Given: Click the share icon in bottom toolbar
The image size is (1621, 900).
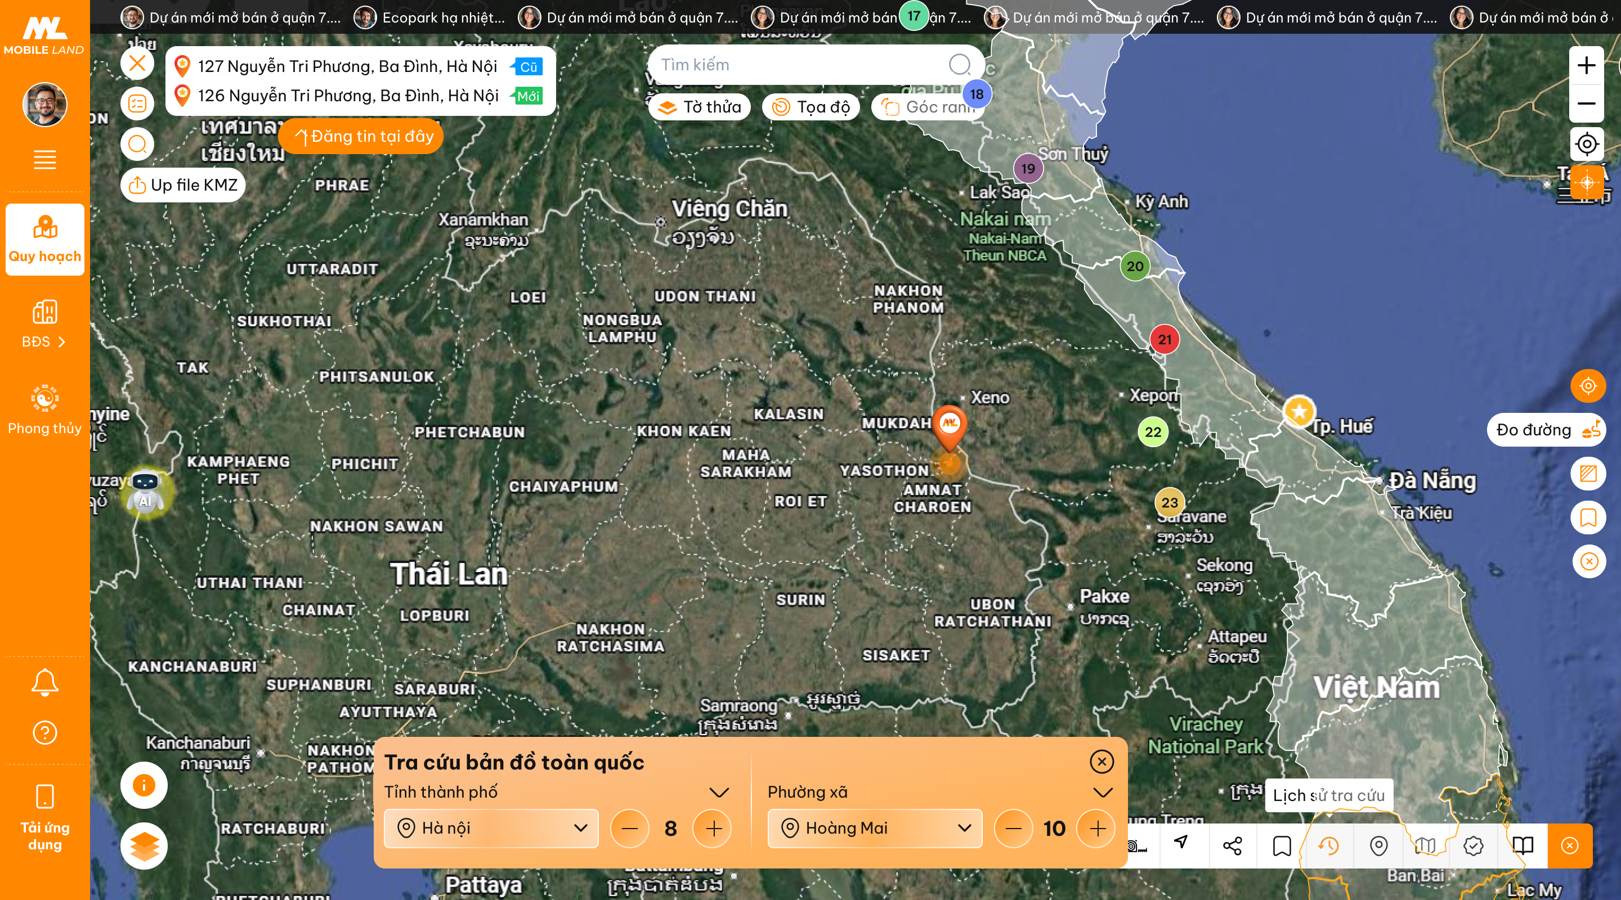Looking at the screenshot, I should [1232, 846].
